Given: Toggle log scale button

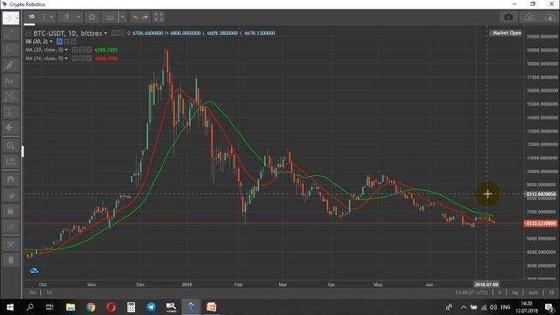Looking at the screenshot, I should point(514,292).
